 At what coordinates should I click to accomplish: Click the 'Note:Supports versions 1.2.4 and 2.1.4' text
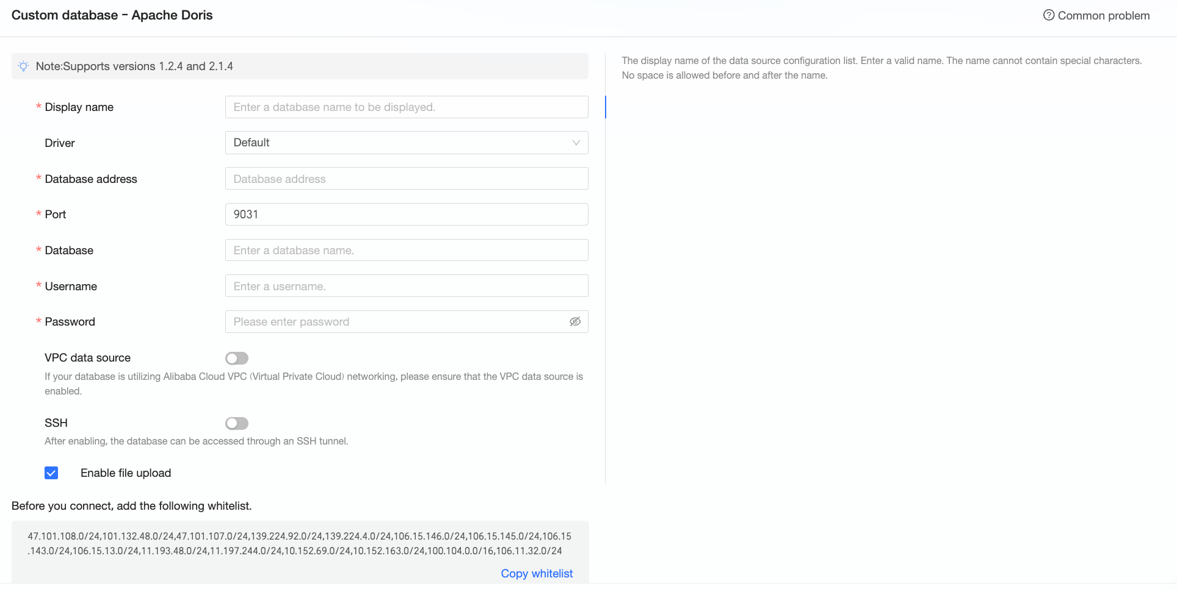134,66
